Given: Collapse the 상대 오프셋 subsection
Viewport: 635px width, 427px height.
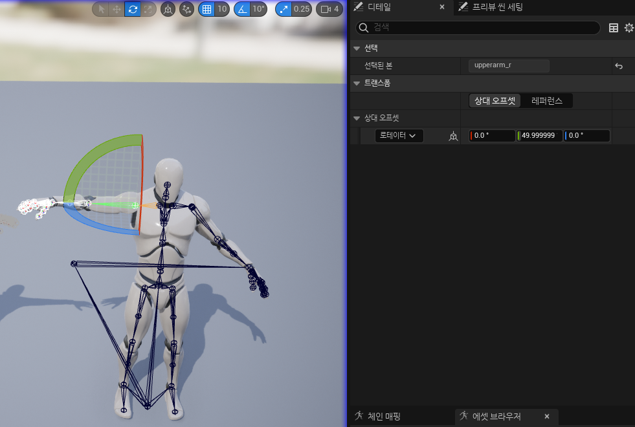Looking at the screenshot, I should click(x=357, y=118).
